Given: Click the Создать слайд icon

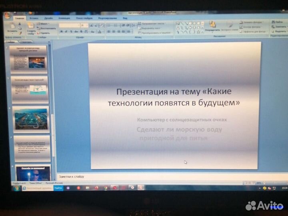Looking at the screenshot, I should pyautogui.click(x=31, y=26).
